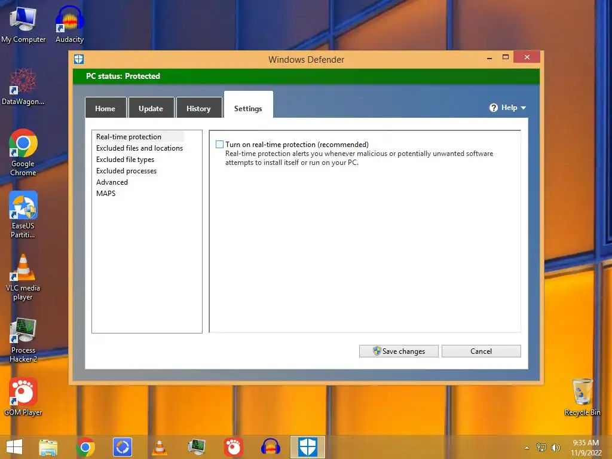Open the History tab
Screen dimensions: 612x459
coord(198,108)
